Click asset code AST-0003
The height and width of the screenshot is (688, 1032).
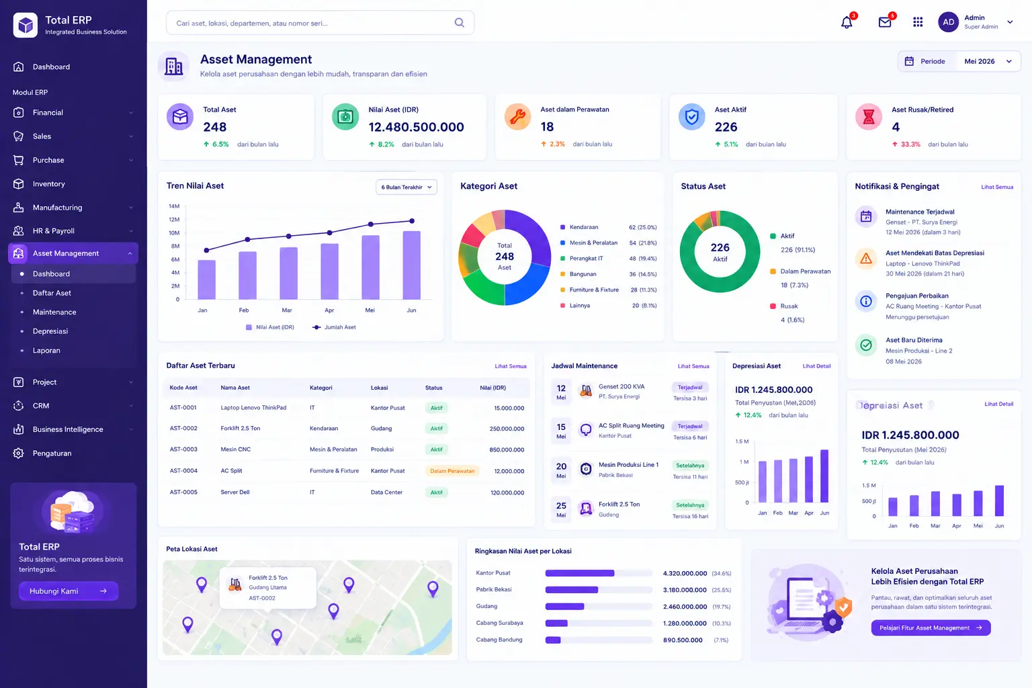click(x=183, y=449)
